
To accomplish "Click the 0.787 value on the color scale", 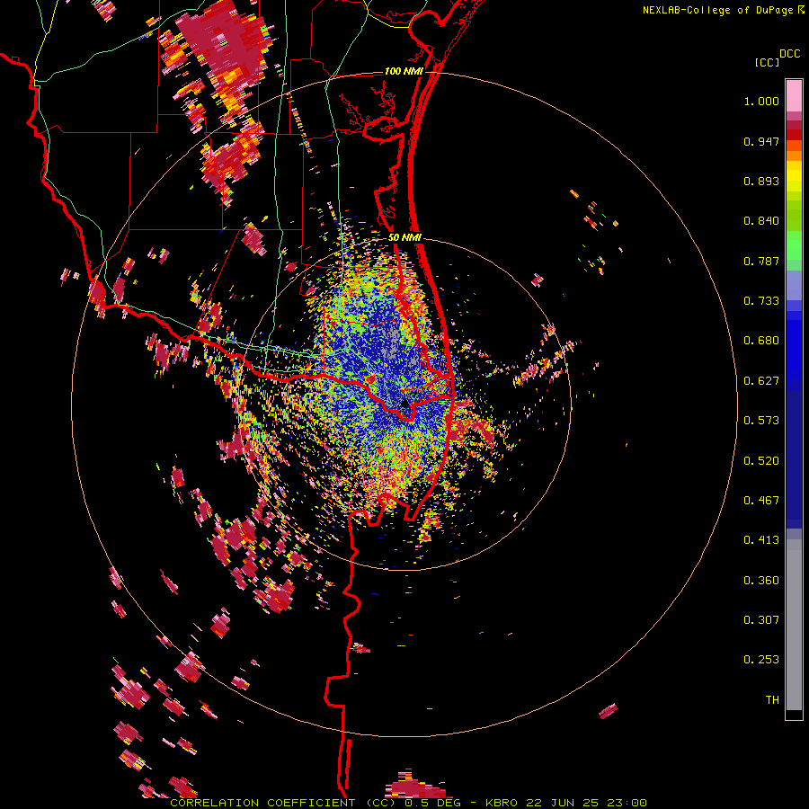I will tap(761, 261).
